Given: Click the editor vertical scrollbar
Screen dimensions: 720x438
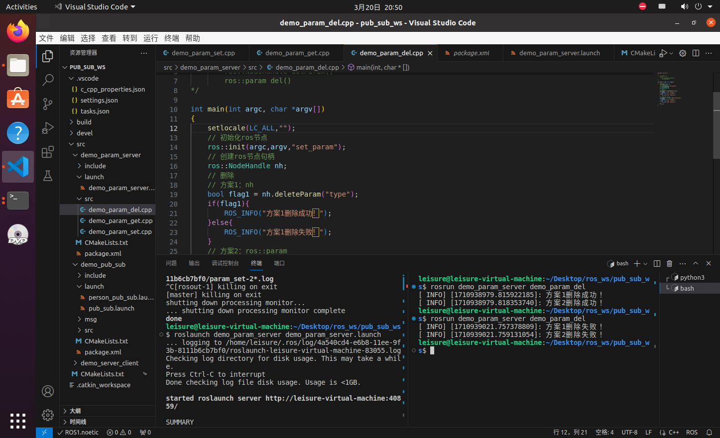Looking at the screenshot, I should [716, 124].
